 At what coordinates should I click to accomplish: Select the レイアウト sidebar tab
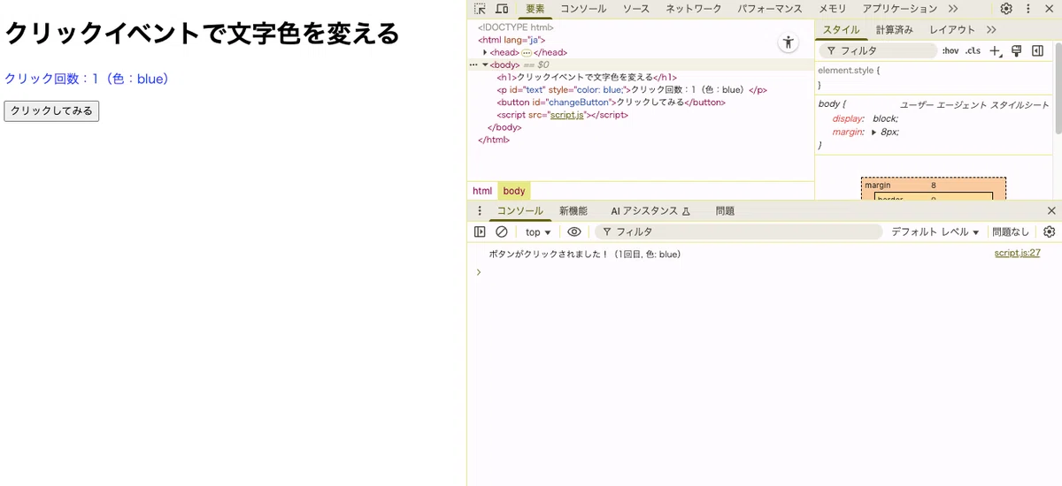952,30
